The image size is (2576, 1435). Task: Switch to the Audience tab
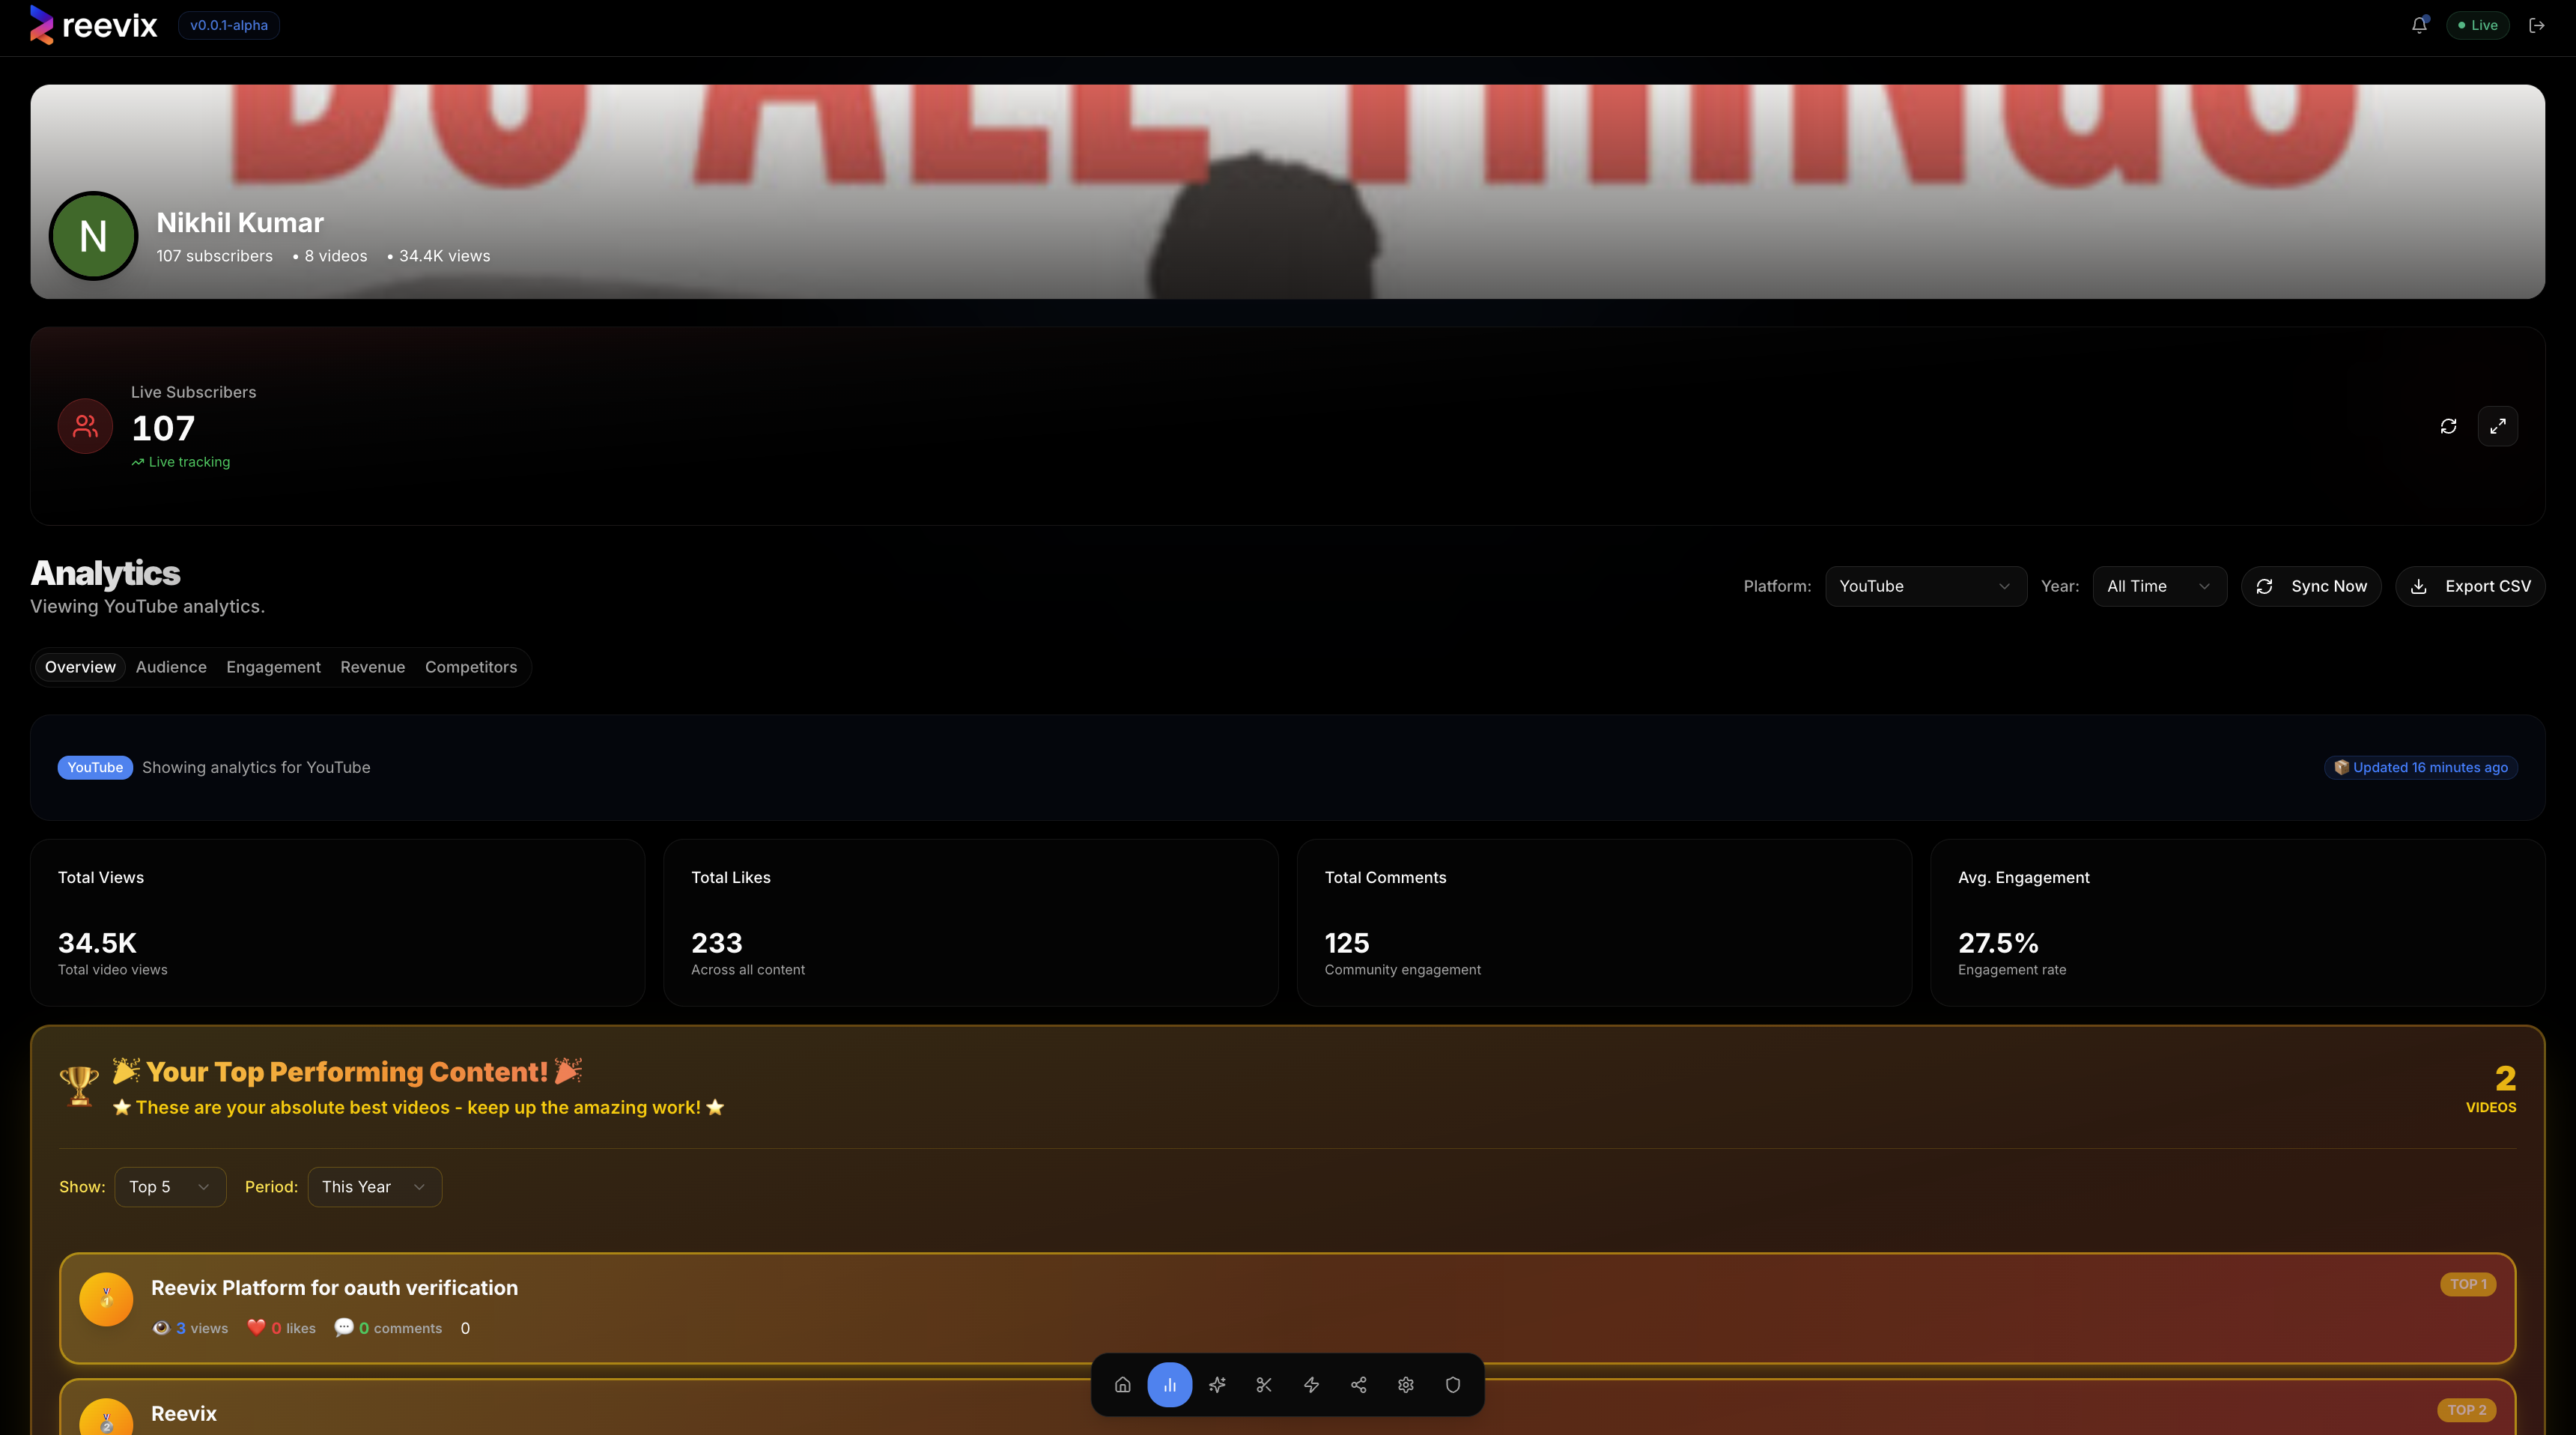[171, 667]
